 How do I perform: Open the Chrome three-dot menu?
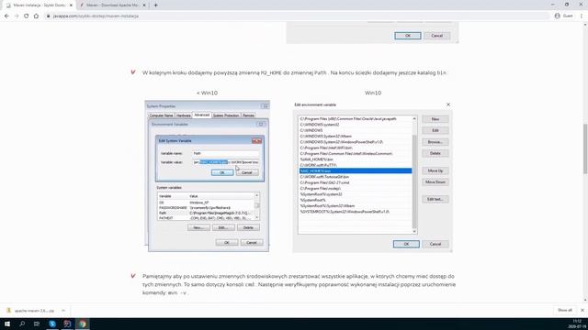[582, 16]
